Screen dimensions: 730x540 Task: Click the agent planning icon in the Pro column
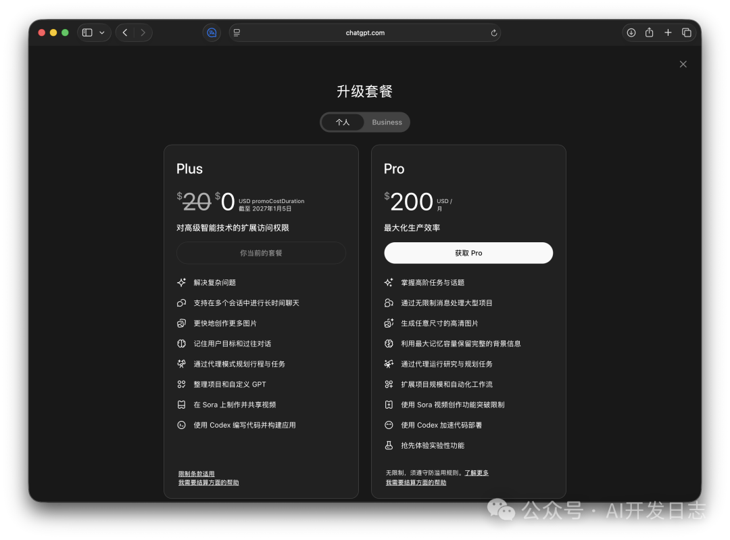pyautogui.click(x=389, y=363)
